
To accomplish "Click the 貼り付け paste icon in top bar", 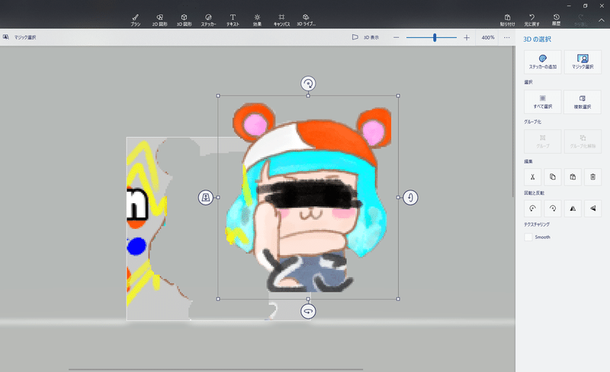I will coord(507,20).
